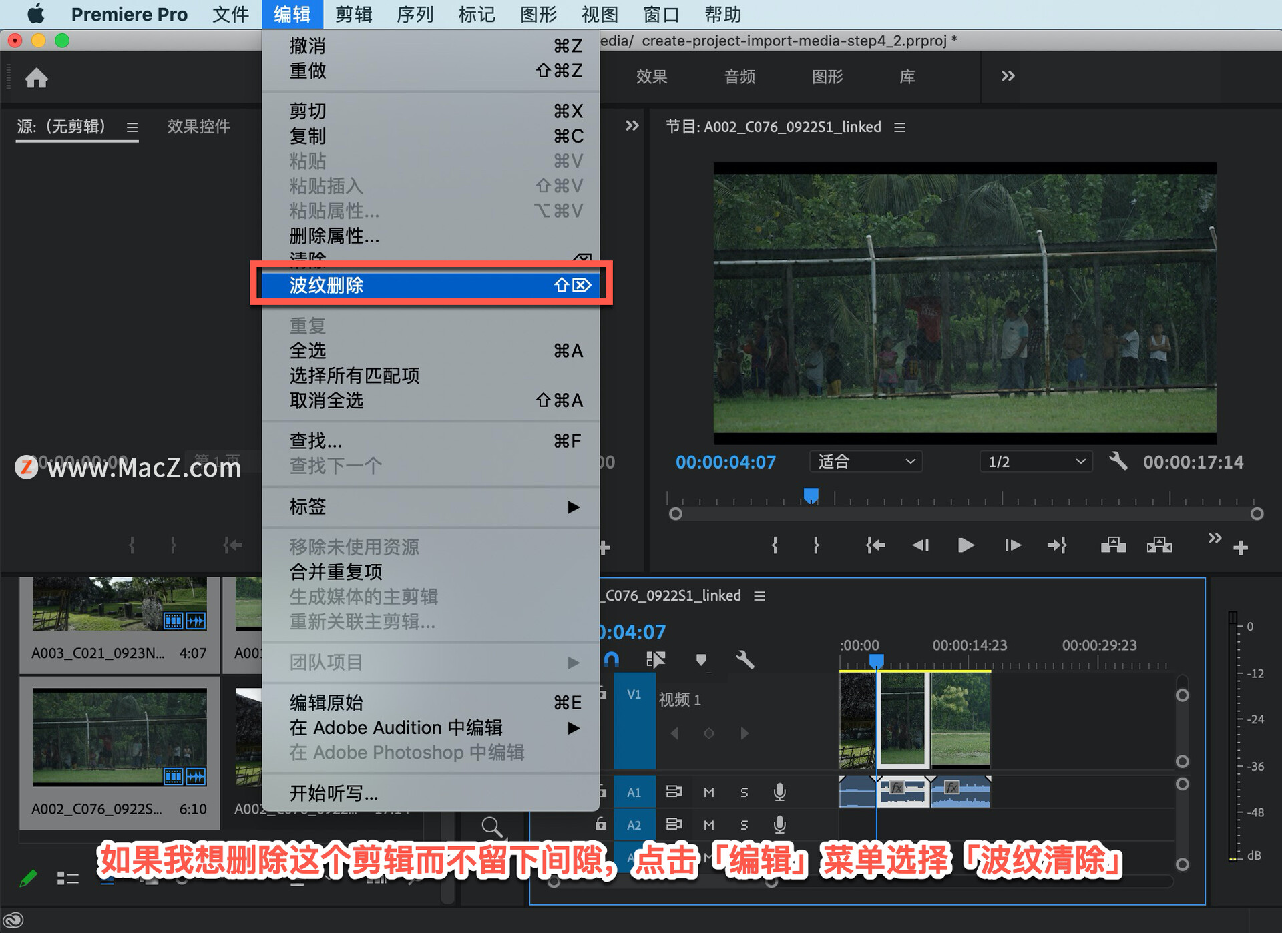Screen dimensions: 1282x933
Task: Toggle the timeline Snap magnet icon
Action: click(611, 660)
